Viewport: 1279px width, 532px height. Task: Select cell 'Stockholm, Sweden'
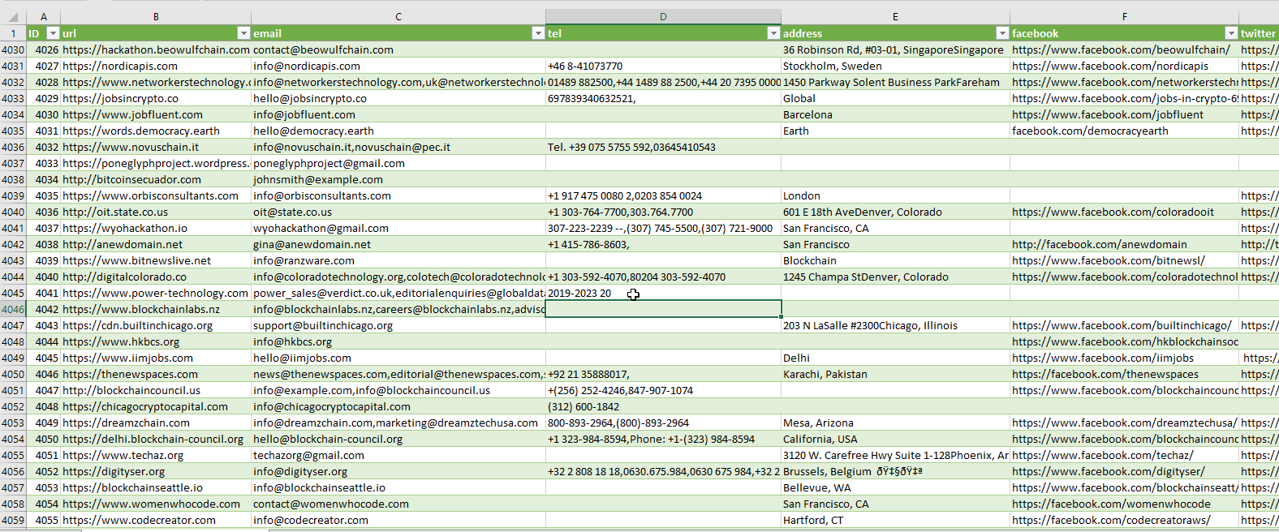[x=895, y=66]
